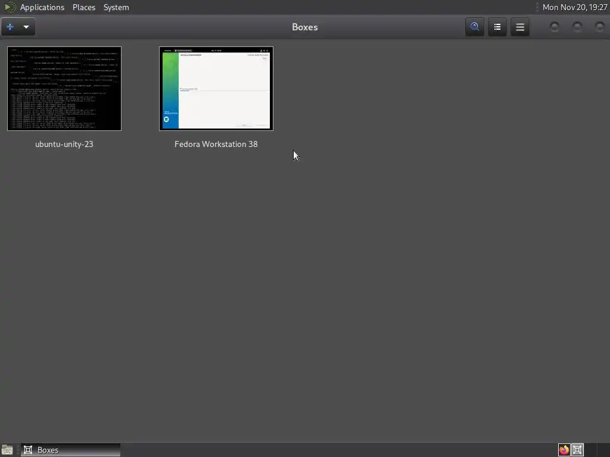610x457 pixels.
Task: Click the Boxes icon in bottom-right panel
Action: coord(577,450)
